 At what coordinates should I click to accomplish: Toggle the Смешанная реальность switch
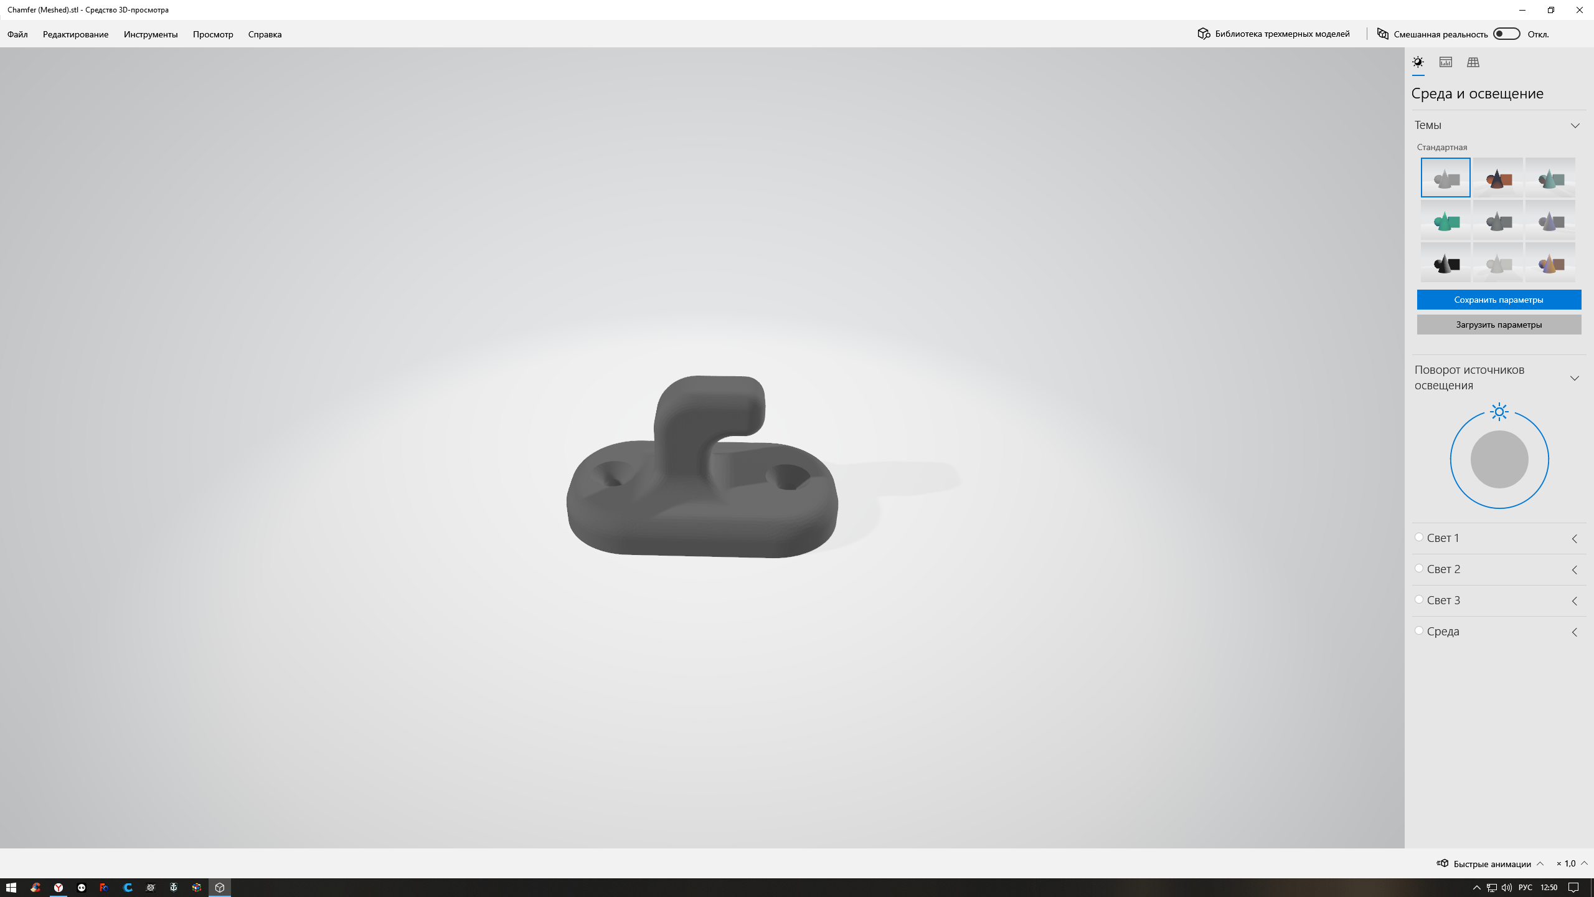pyautogui.click(x=1507, y=34)
